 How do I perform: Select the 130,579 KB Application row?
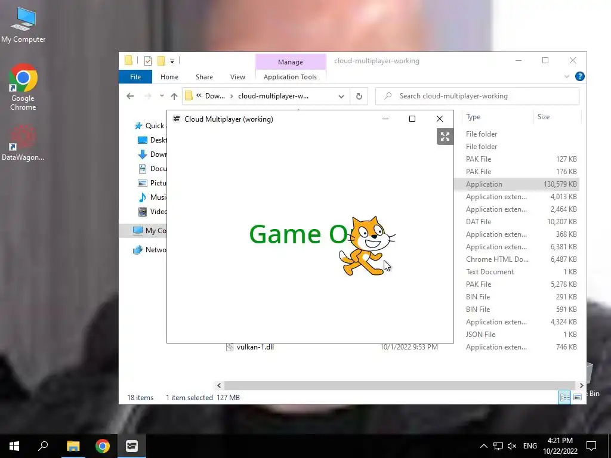point(517,184)
